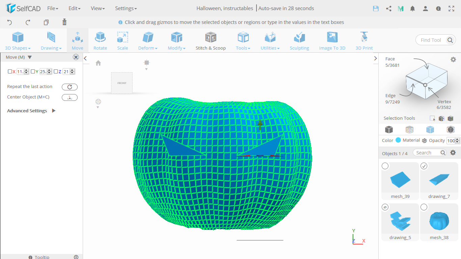Image resolution: width=461 pixels, height=259 pixels.
Task: Click the FRONT view cube face
Action: (x=122, y=83)
